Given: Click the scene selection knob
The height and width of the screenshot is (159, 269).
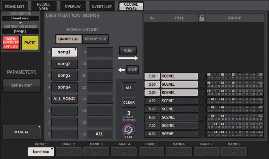Looking at the screenshot, I should coord(129,130).
